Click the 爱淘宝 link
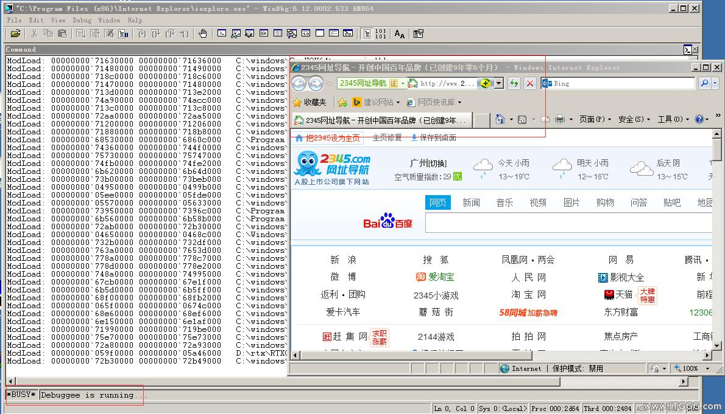Image resolution: width=725 pixels, height=414 pixels. pyautogui.click(x=436, y=277)
